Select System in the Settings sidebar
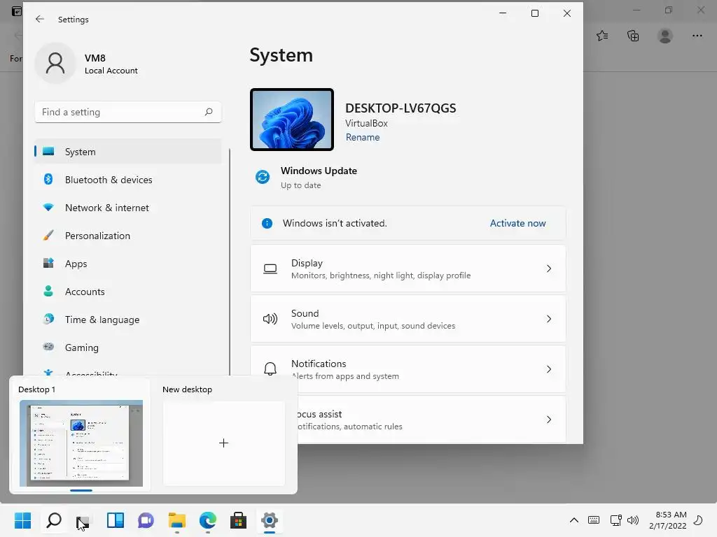 pos(128,152)
